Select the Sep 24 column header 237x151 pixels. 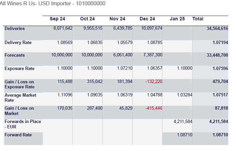[x=57, y=19]
